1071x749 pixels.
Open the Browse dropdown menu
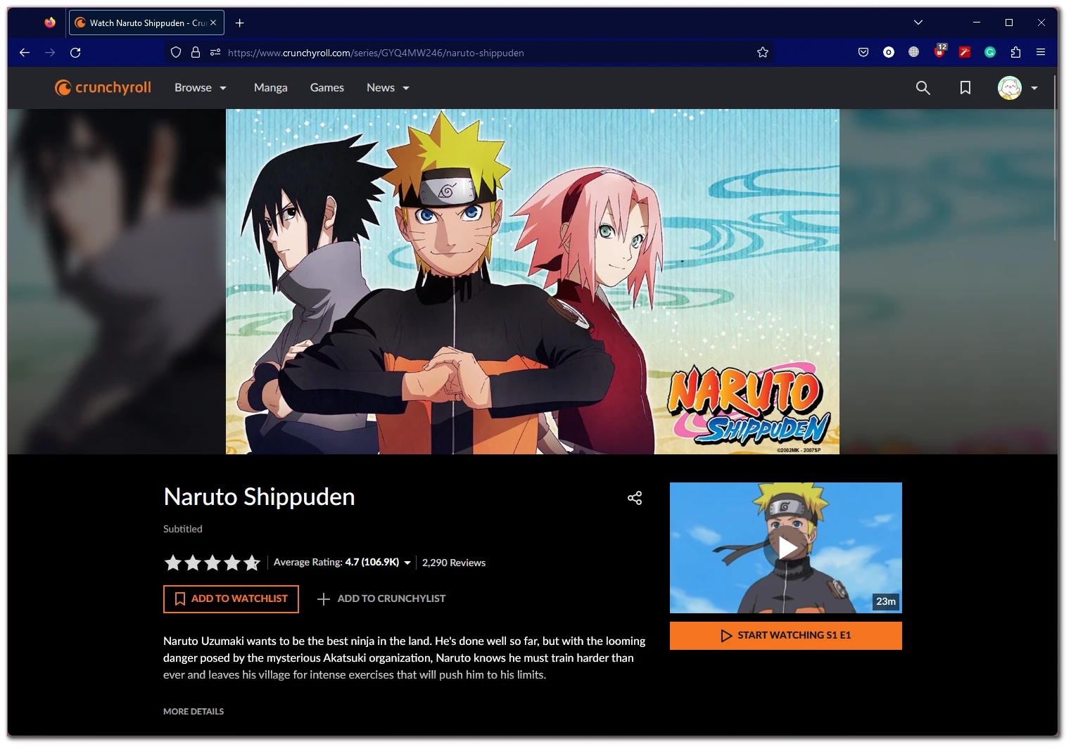(x=201, y=88)
